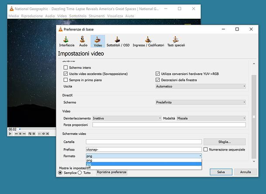Click Play button in VLC player

click(x=10, y=134)
